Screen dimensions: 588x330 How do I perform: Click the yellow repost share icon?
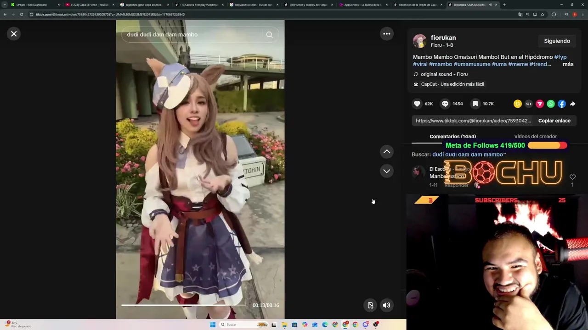pos(518,104)
